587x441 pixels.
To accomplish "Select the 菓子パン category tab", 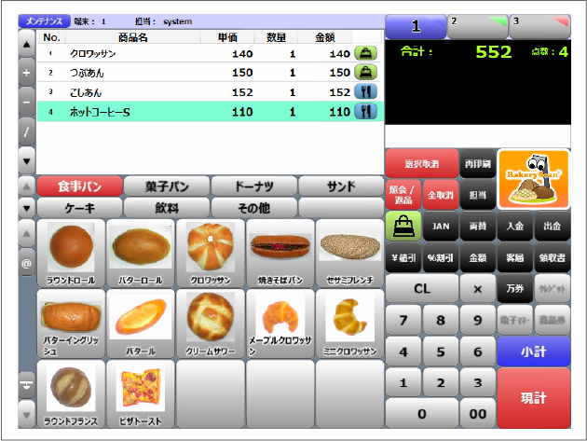I will [x=167, y=186].
